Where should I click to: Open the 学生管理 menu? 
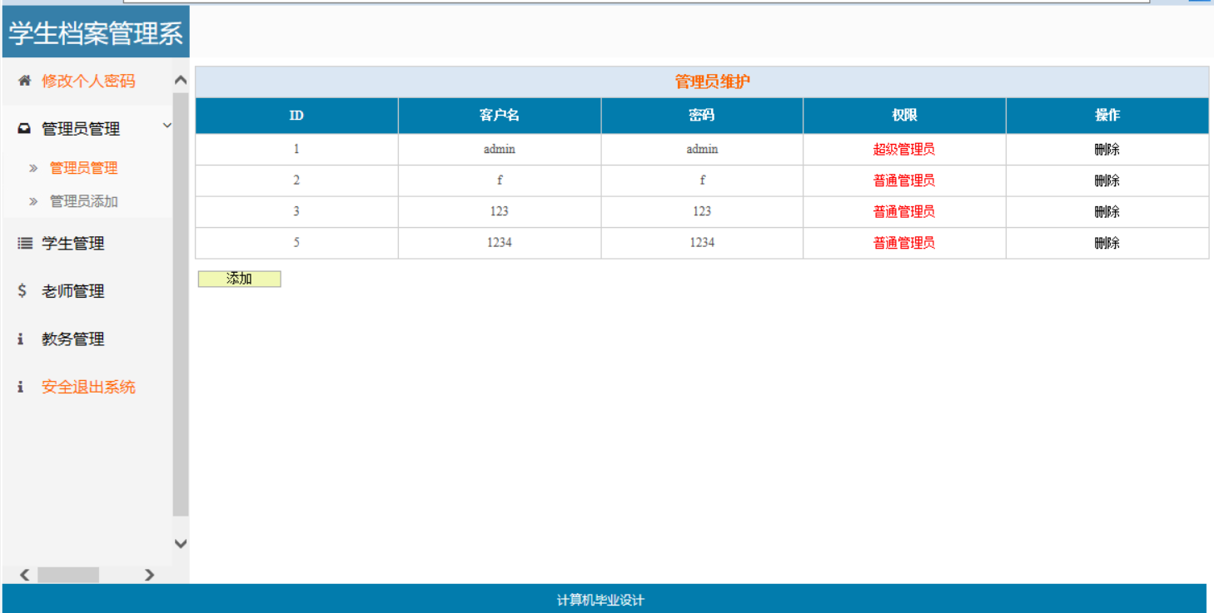[73, 244]
